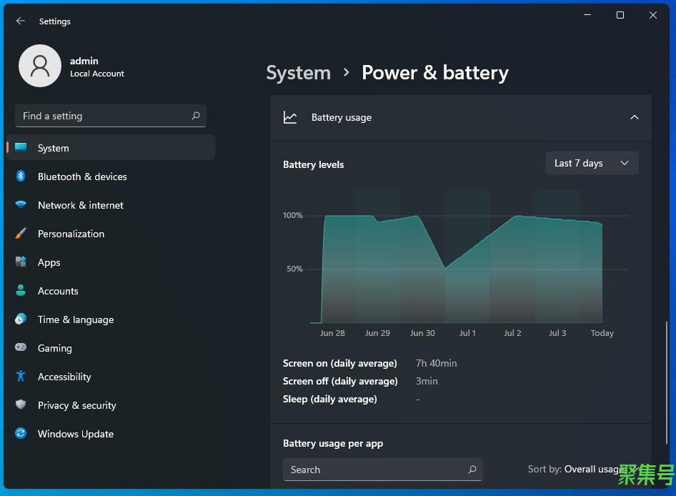Click the Personalization paintbrush icon

21,233
